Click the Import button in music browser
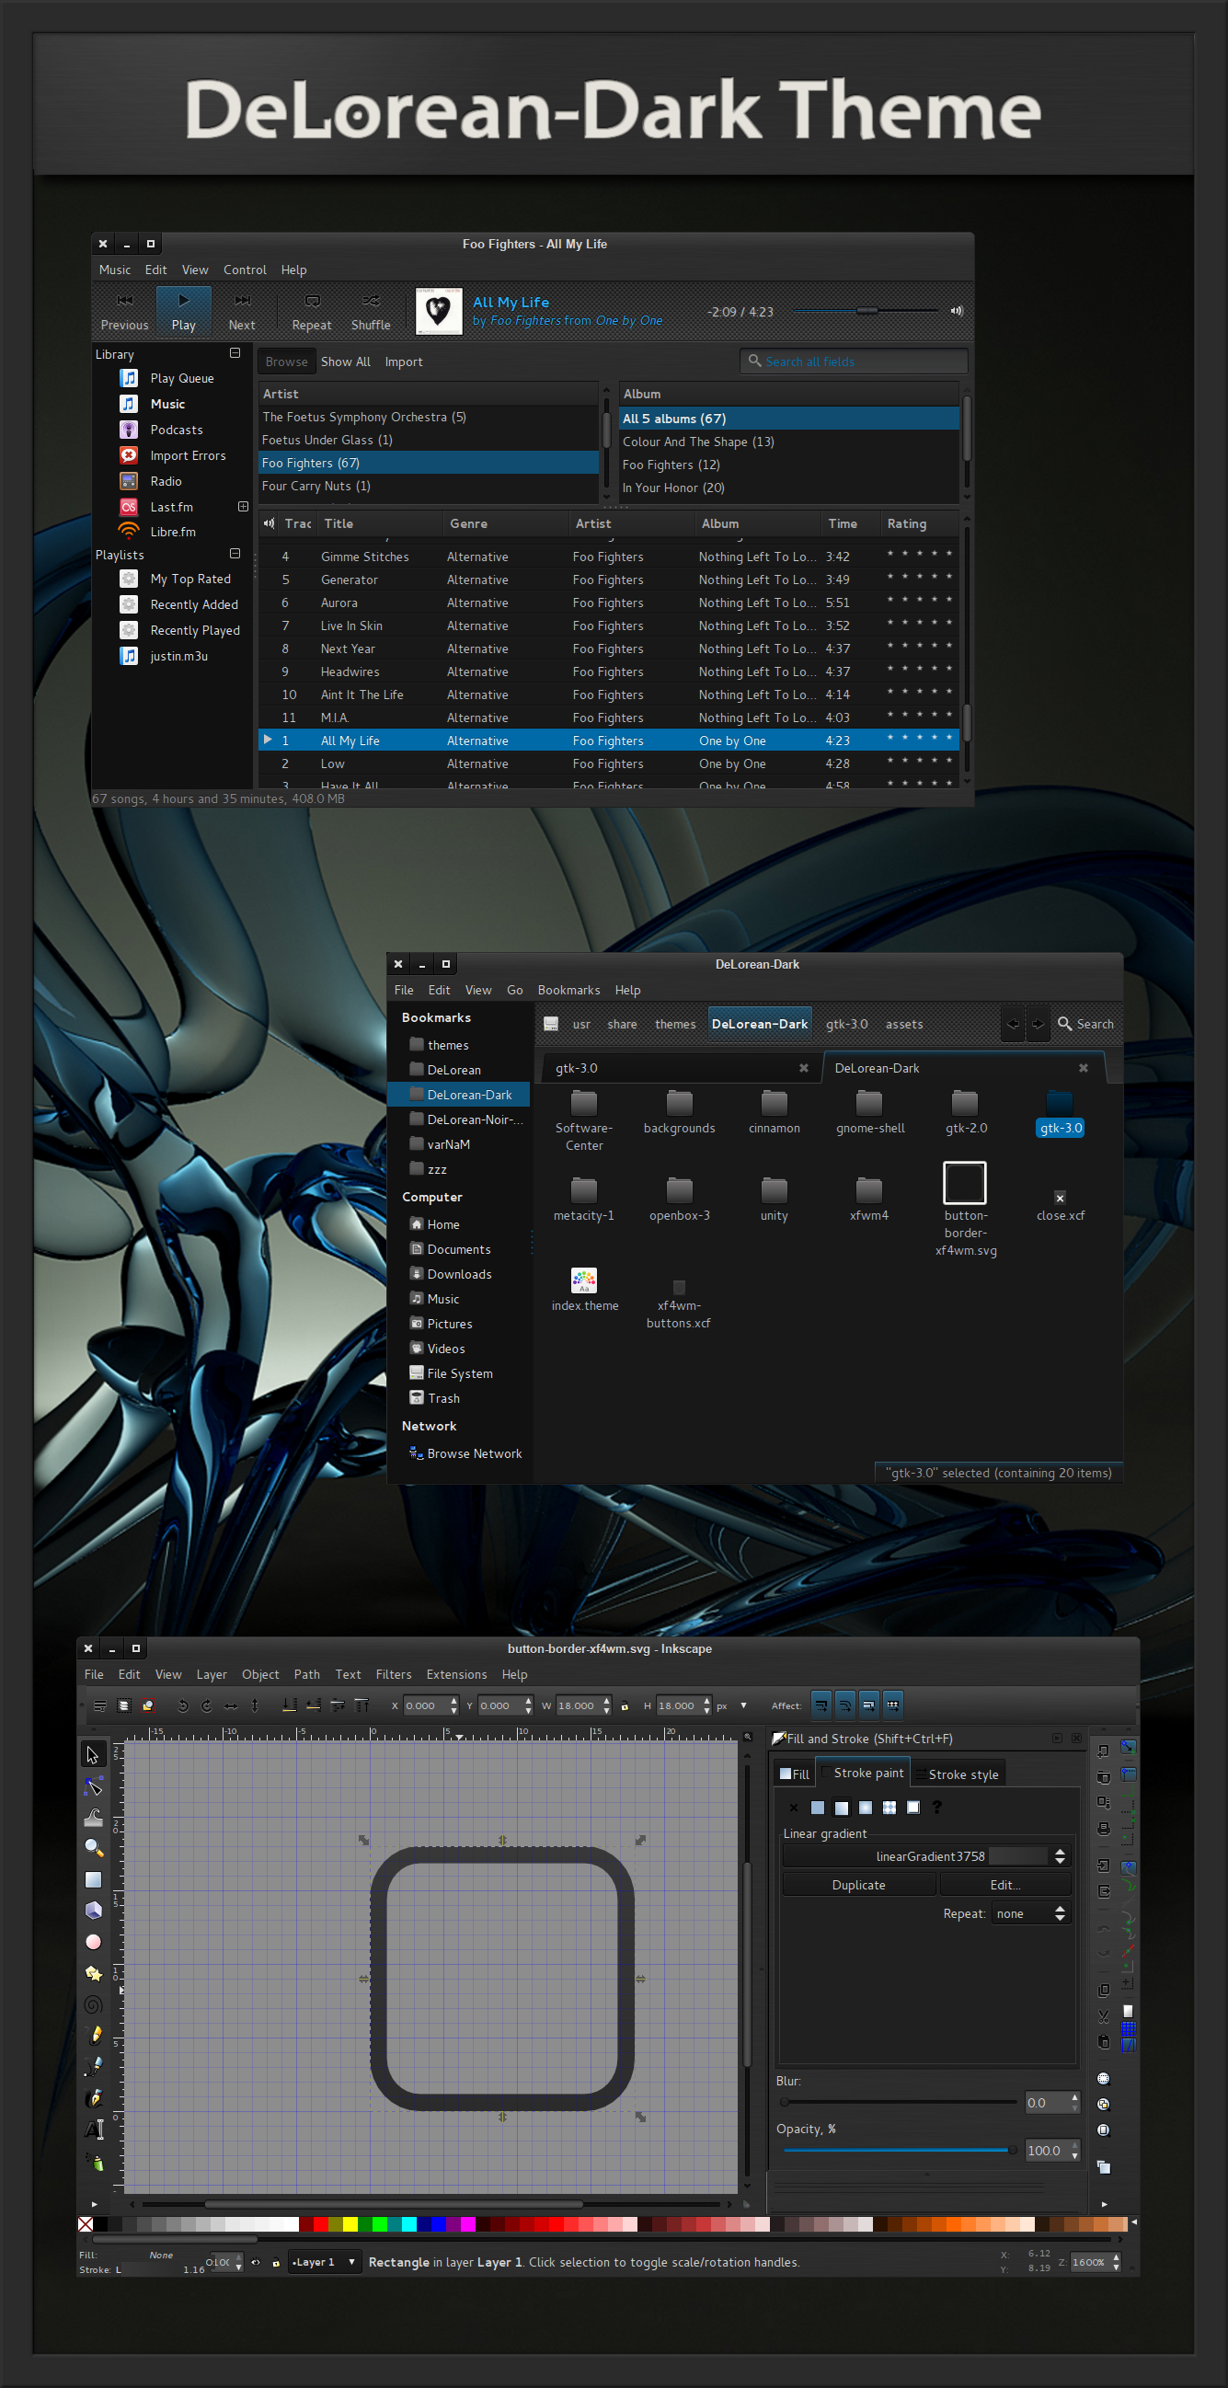This screenshot has height=2388, width=1228. pos(403,362)
